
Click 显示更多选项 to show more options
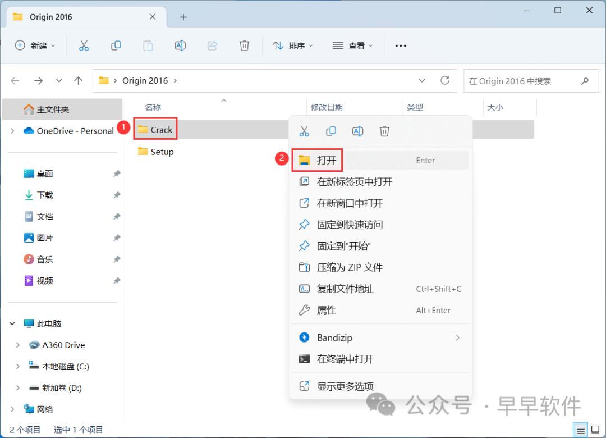click(x=345, y=386)
